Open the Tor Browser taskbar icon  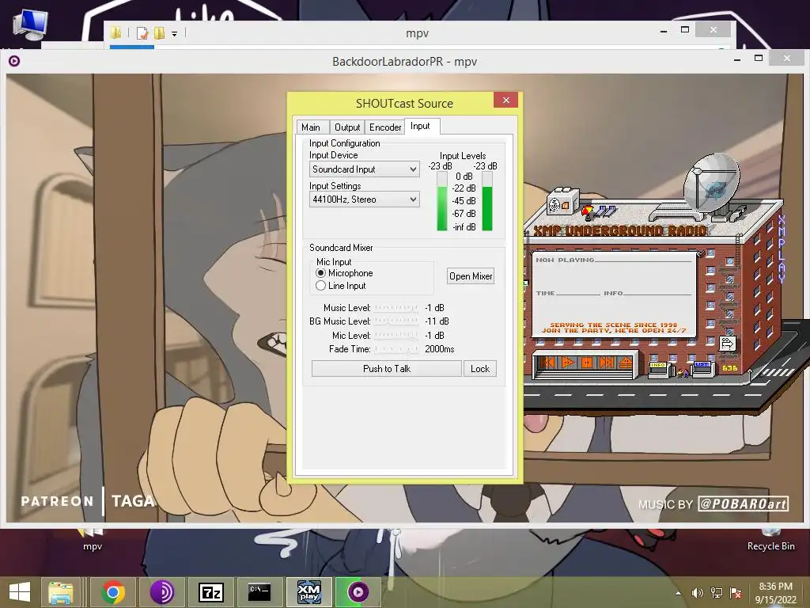click(161, 592)
